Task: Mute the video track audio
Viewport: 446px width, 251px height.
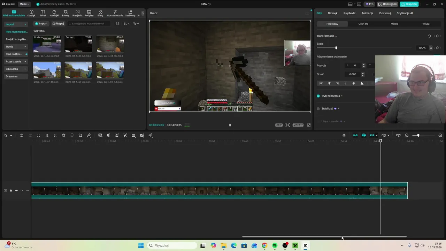Action: 22,190
